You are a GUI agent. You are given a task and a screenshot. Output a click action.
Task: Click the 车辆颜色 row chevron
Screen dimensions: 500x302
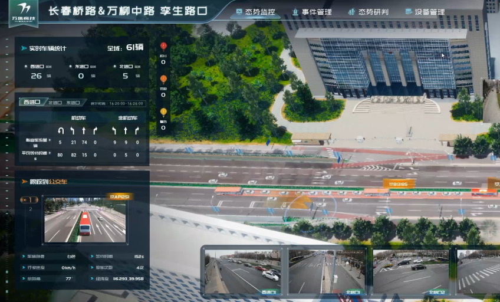(24, 256)
